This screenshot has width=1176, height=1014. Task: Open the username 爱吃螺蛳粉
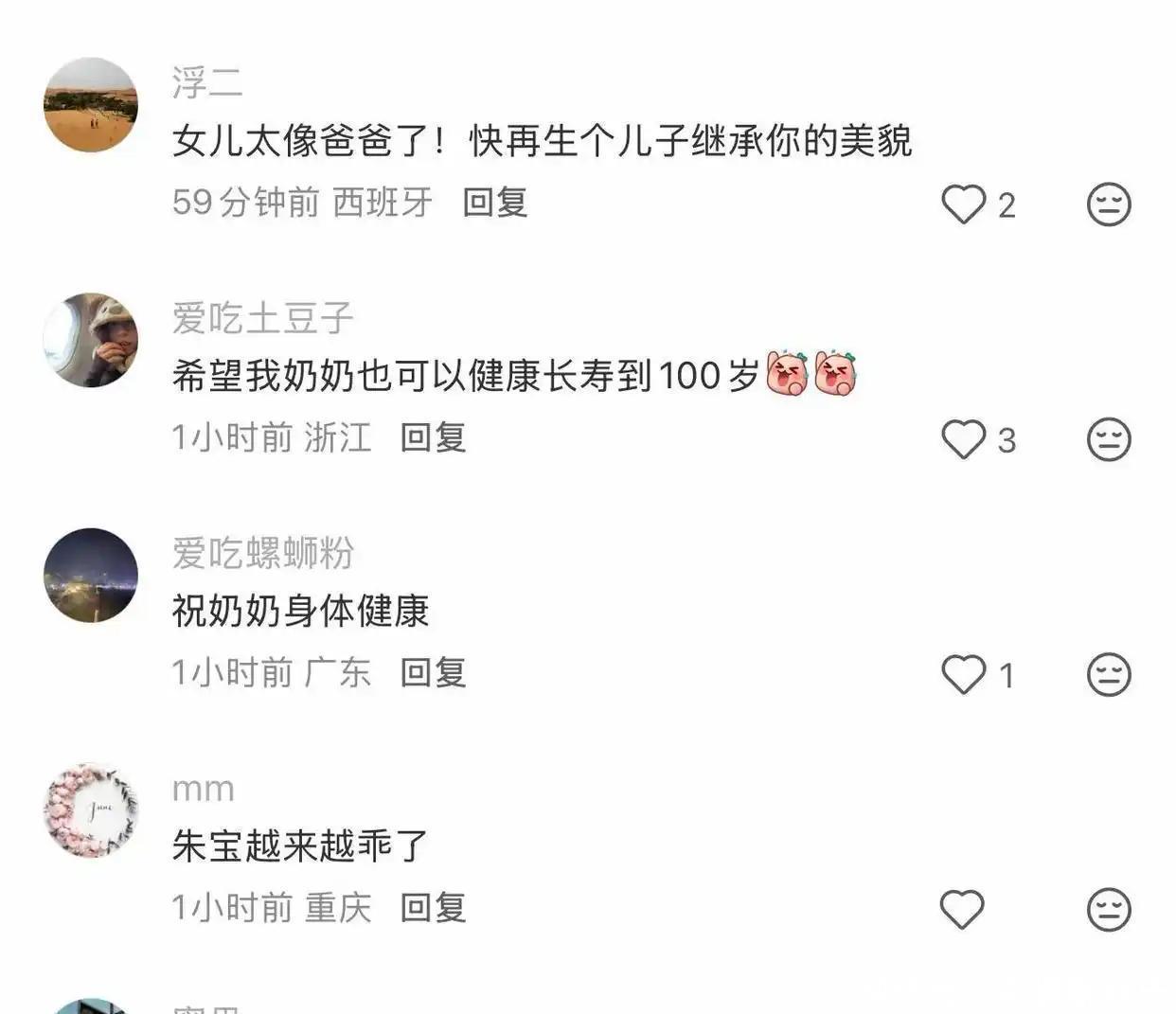[262, 553]
